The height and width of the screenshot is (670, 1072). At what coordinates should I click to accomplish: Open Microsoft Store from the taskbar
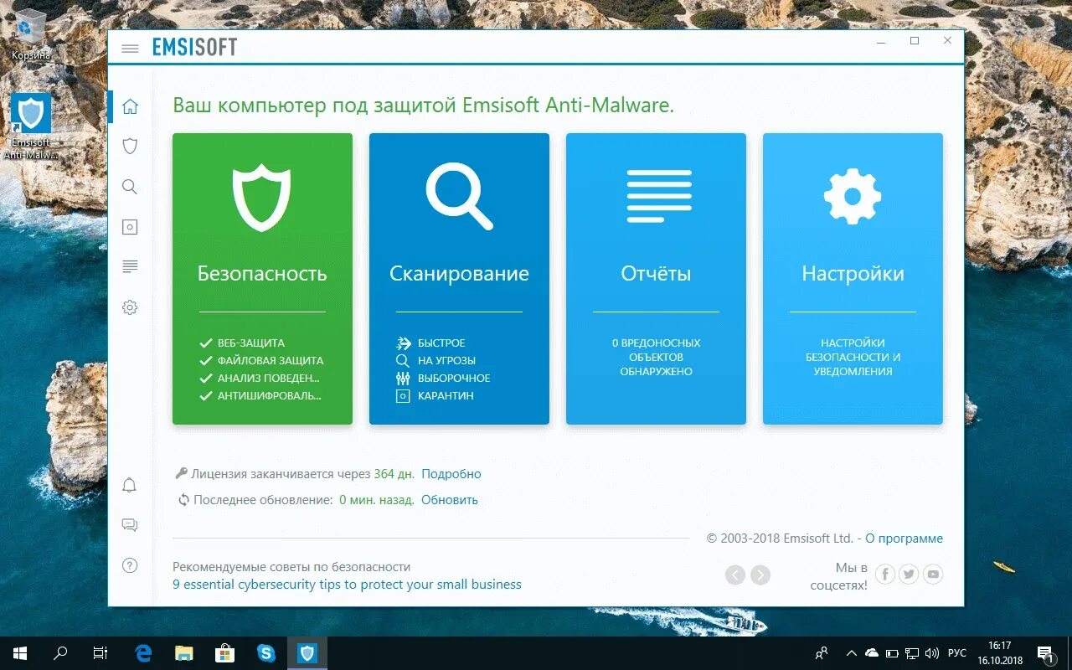point(225,653)
